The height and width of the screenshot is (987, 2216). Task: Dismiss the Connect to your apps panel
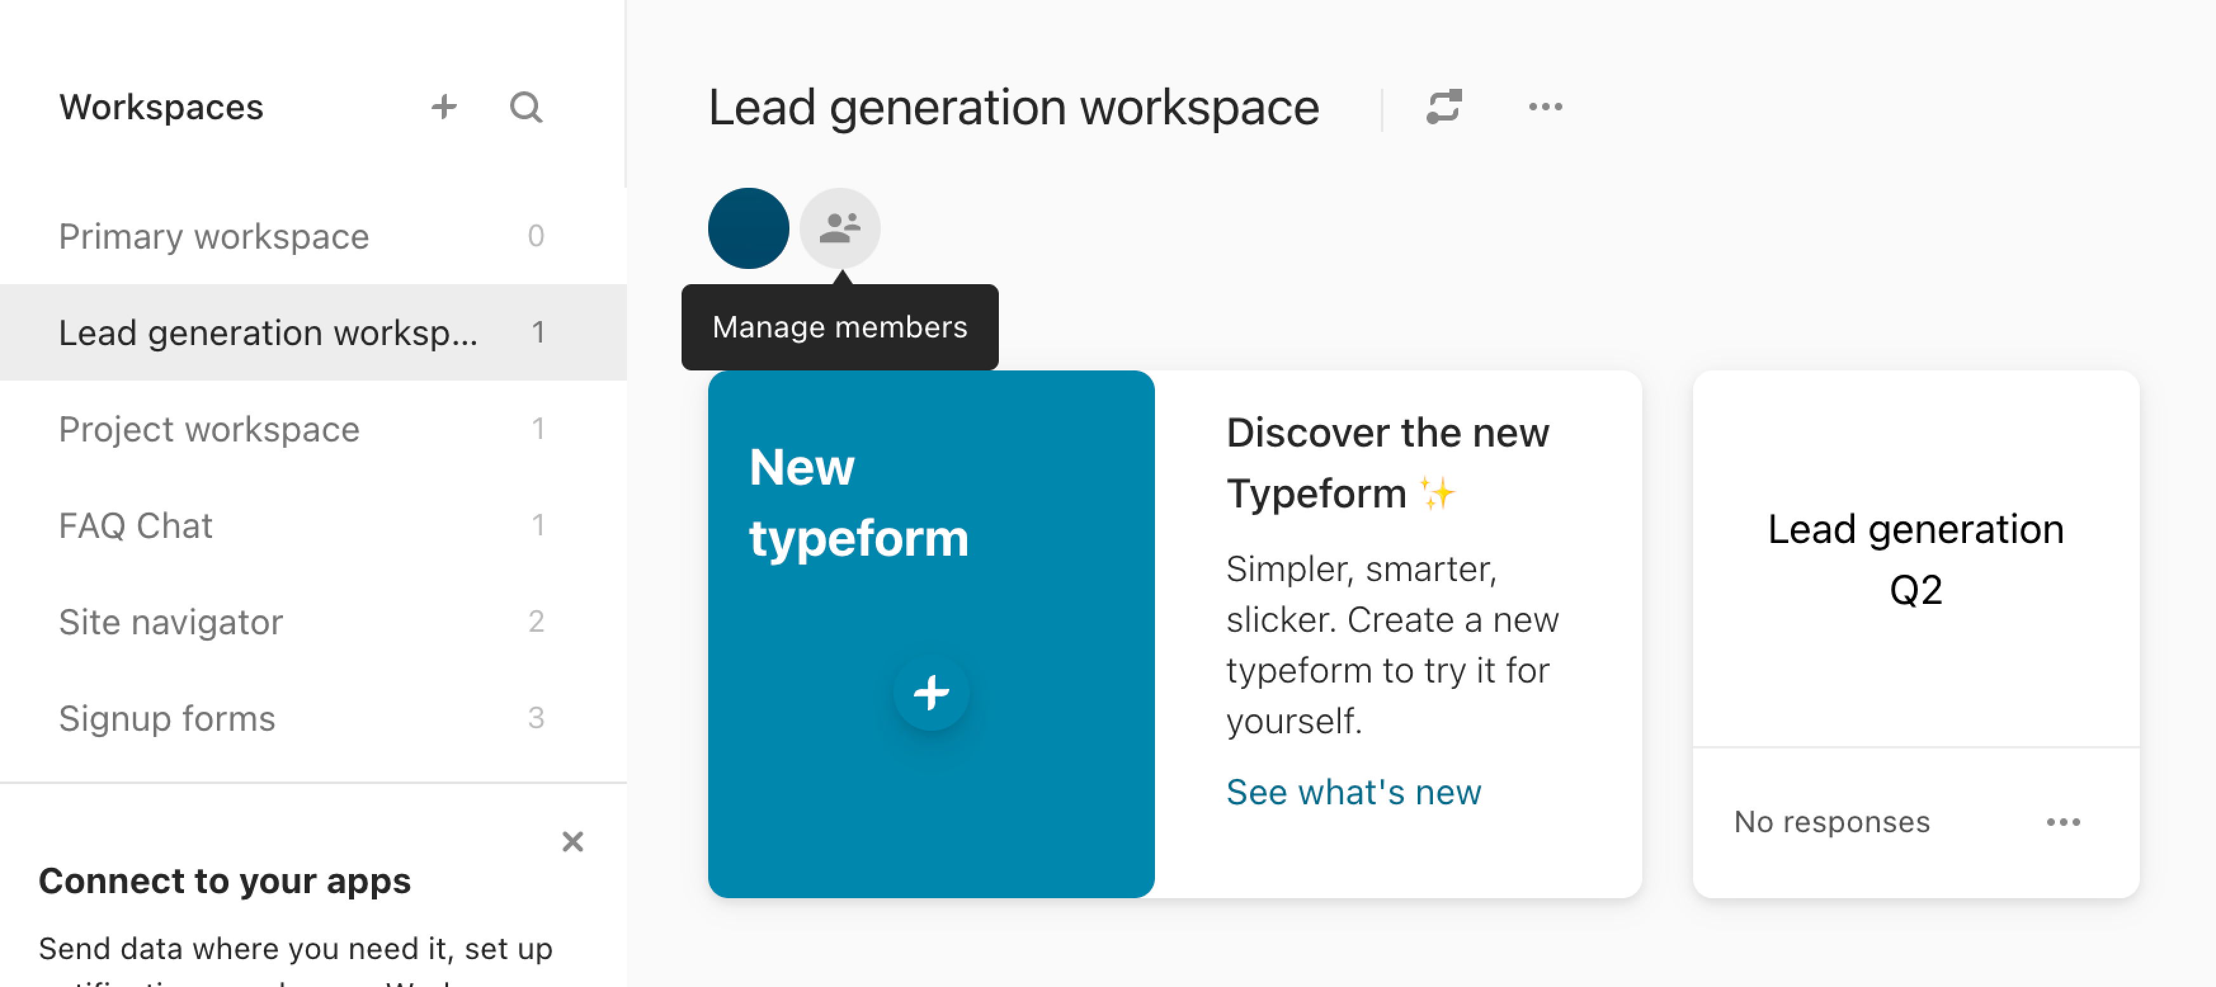(573, 841)
